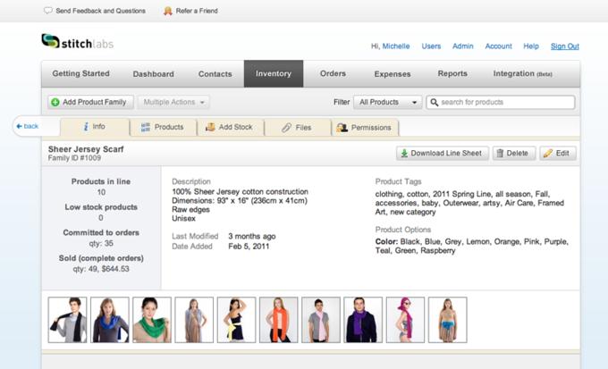Image resolution: width=608 pixels, height=369 pixels.
Task: Switch to the Add Stock tab
Action: [x=230, y=128]
